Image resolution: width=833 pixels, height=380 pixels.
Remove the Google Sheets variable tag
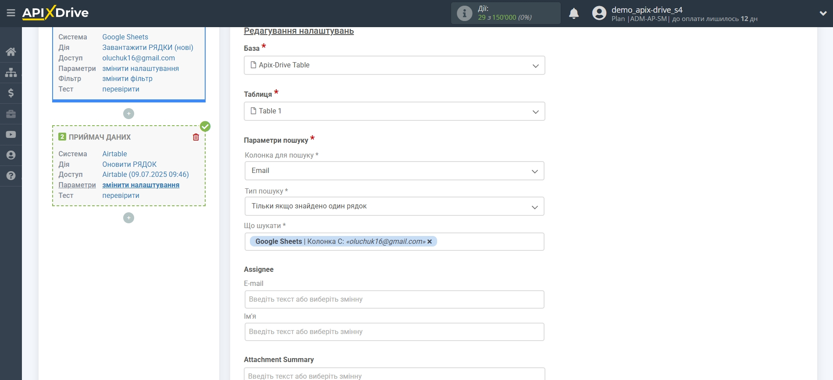[430, 242]
